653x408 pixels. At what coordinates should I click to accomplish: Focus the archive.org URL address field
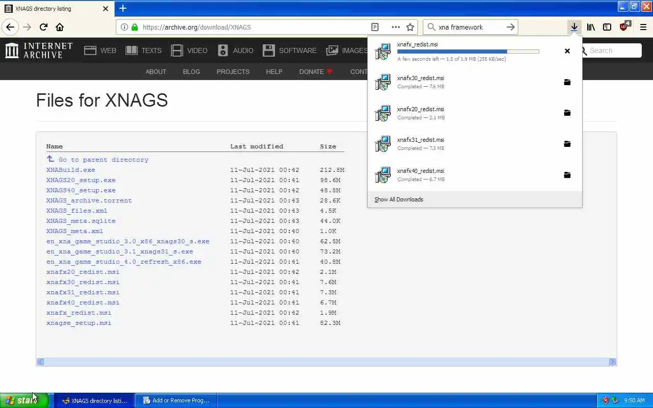pos(255,27)
